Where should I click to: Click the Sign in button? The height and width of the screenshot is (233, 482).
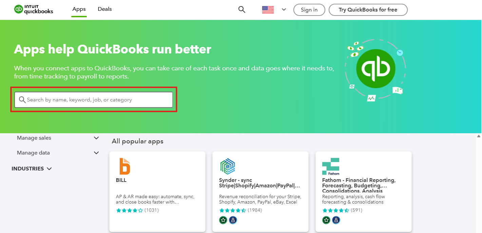[309, 10]
